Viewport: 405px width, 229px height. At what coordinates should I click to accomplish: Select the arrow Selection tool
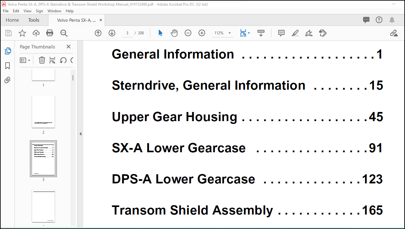(160, 33)
